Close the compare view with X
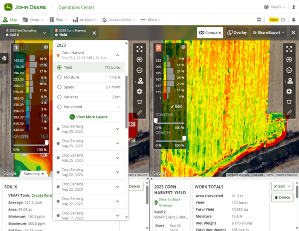The image size is (299, 231). coord(294,32)
